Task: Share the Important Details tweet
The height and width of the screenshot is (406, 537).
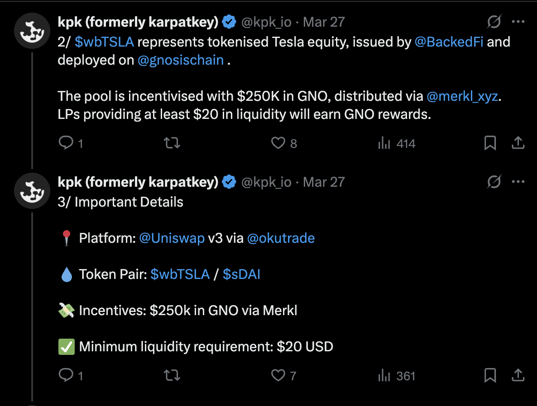Action: [518, 375]
